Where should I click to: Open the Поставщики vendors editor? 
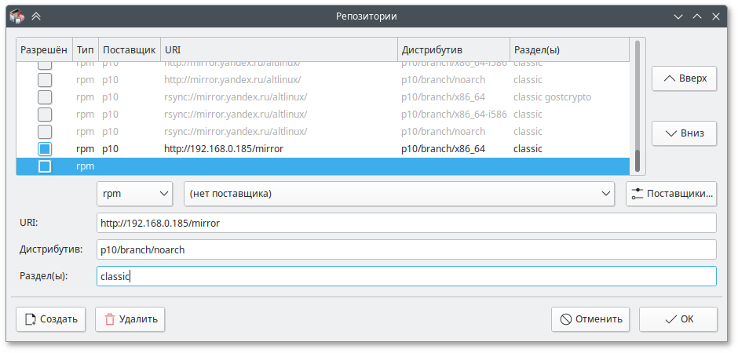(671, 193)
